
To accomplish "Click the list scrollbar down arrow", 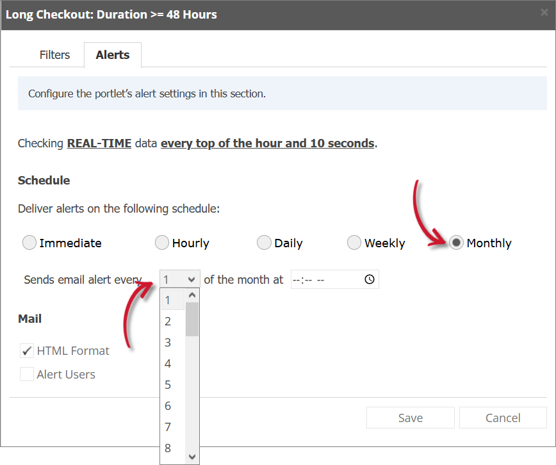I will click(192, 457).
